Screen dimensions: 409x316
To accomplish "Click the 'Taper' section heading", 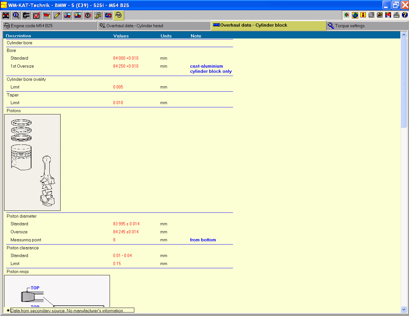I will [13, 95].
